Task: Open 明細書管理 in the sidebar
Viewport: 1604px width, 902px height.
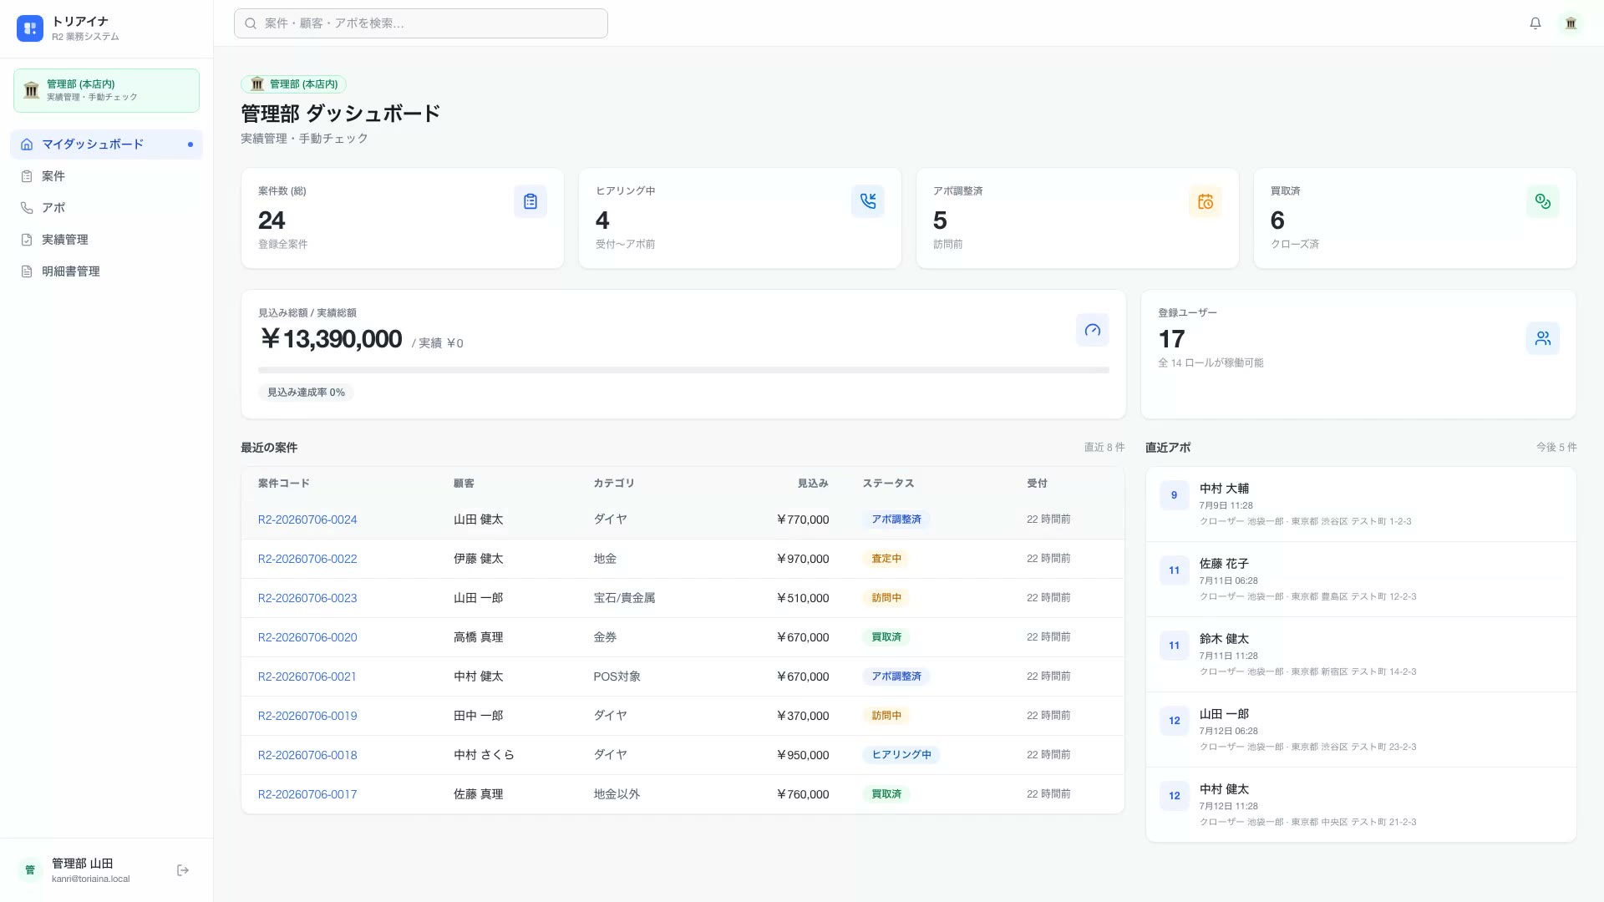Action: click(106, 271)
